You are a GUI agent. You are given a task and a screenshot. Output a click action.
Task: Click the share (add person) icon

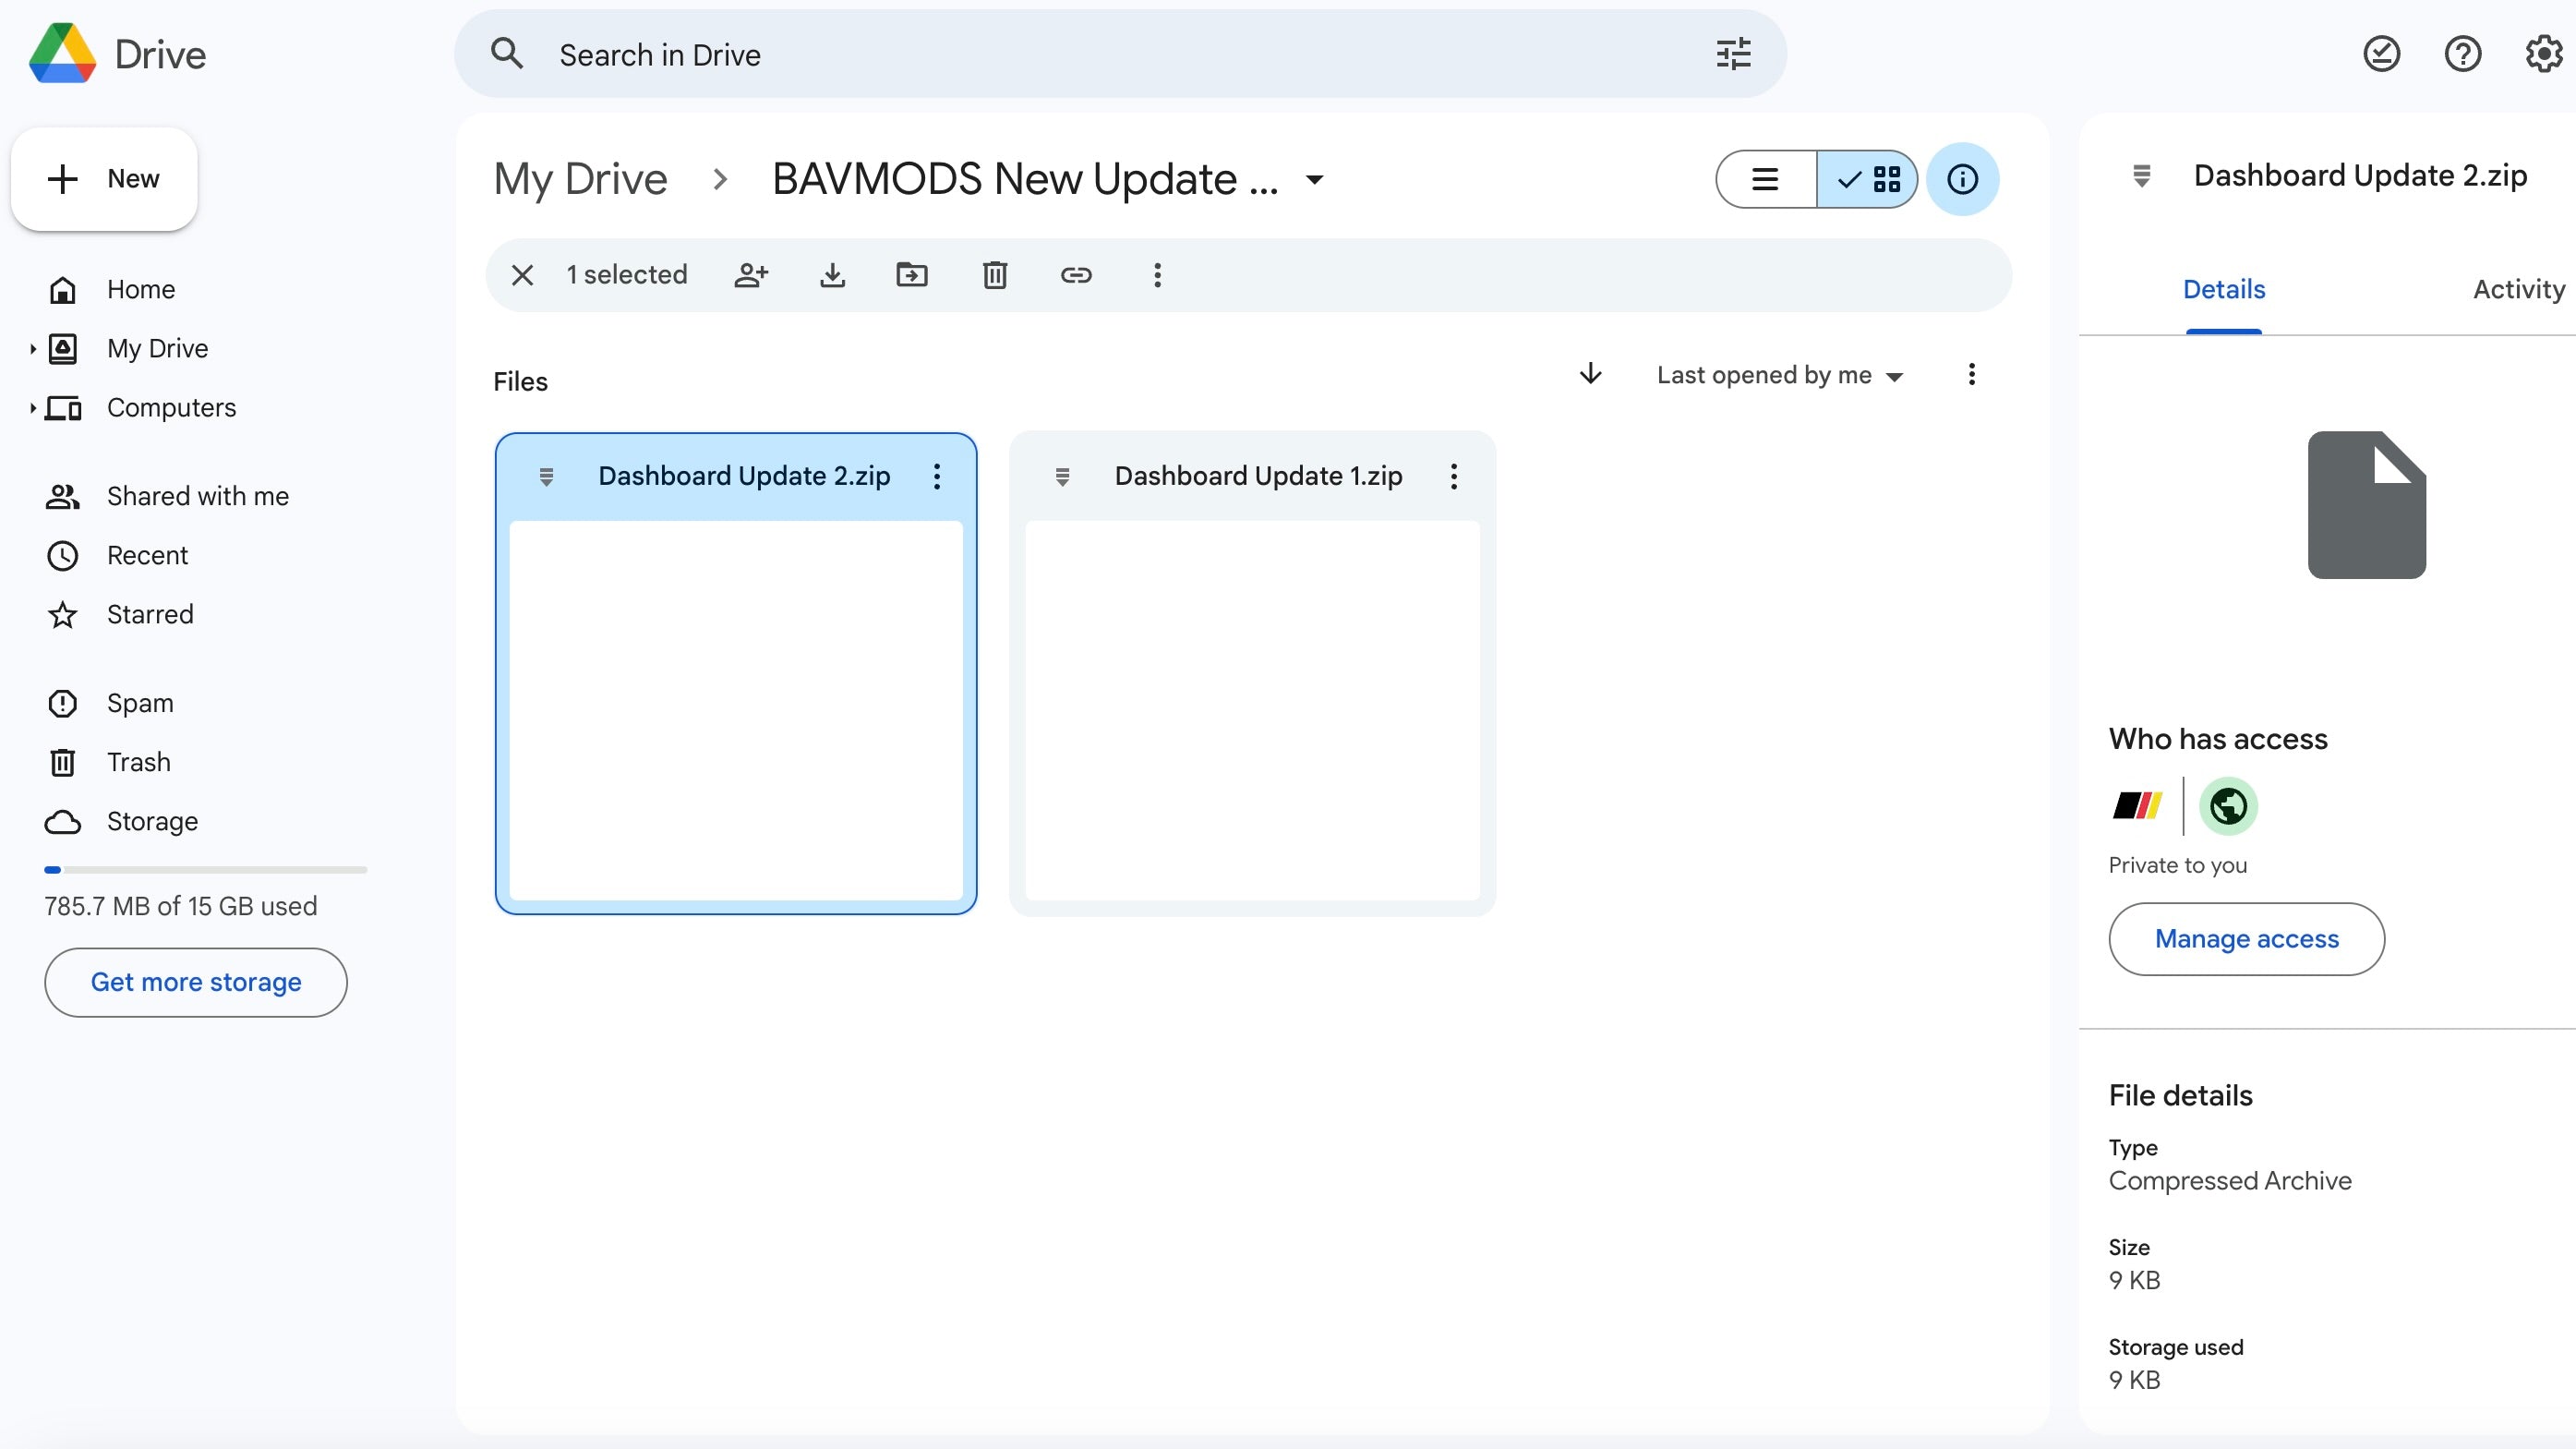[751, 275]
